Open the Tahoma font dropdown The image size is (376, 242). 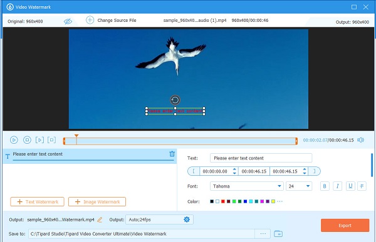click(x=247, y=186)
